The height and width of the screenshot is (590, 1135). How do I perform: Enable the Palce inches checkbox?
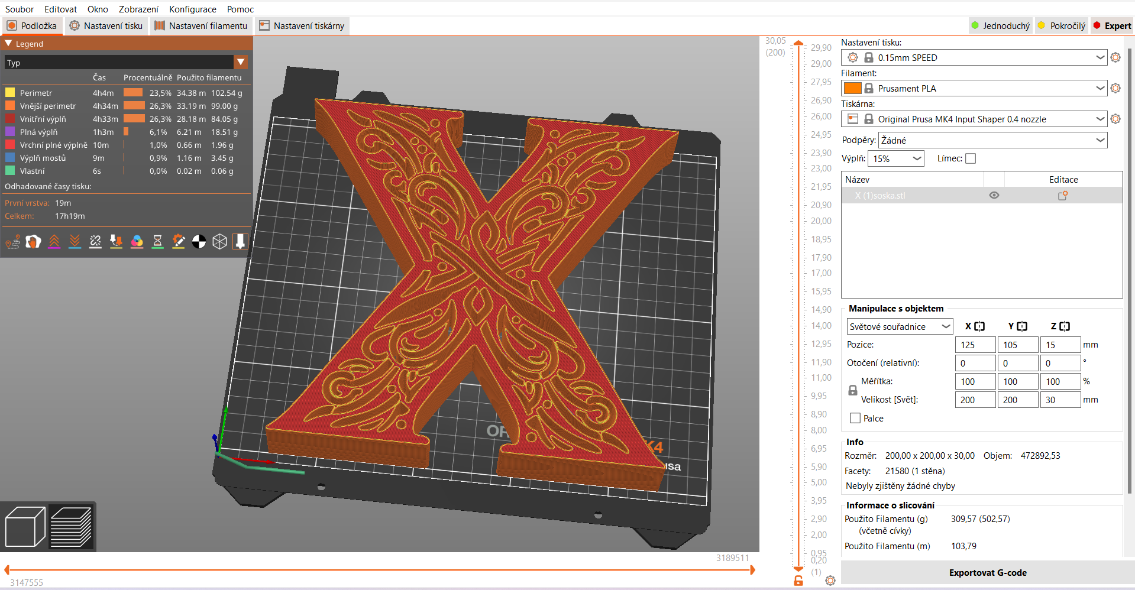click(854, 418)
